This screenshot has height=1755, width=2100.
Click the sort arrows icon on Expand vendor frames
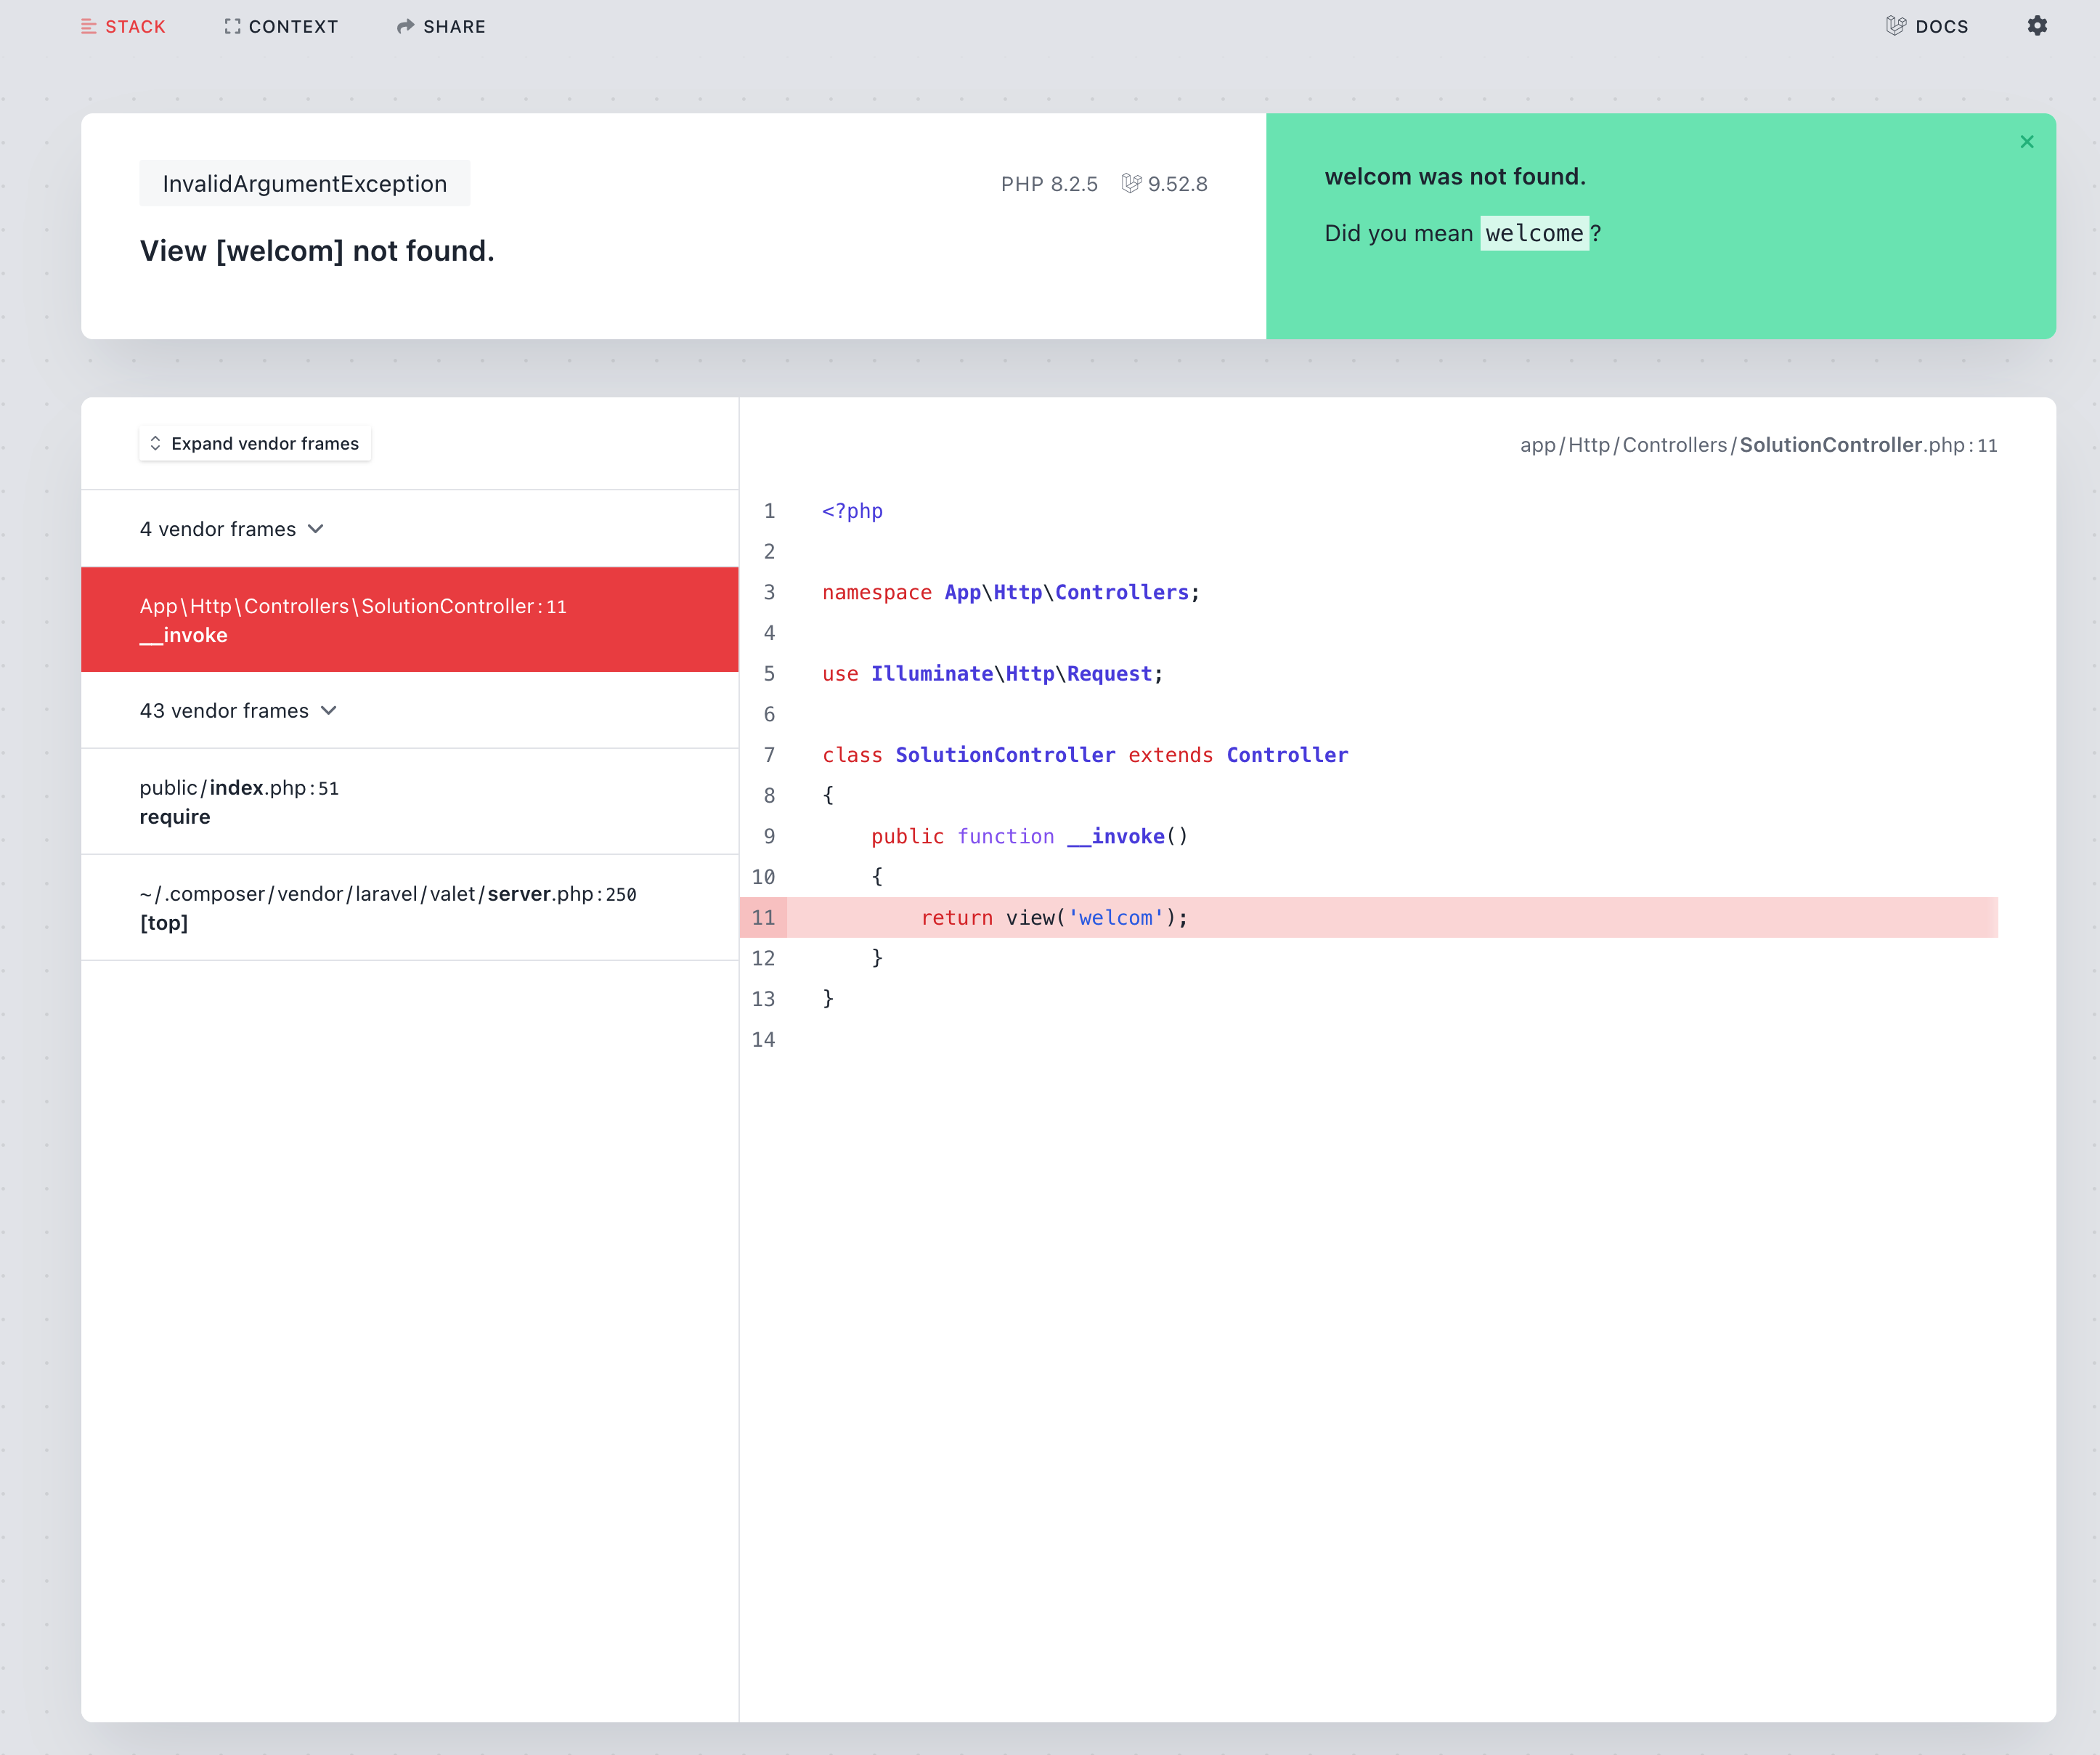pos(156,442)
